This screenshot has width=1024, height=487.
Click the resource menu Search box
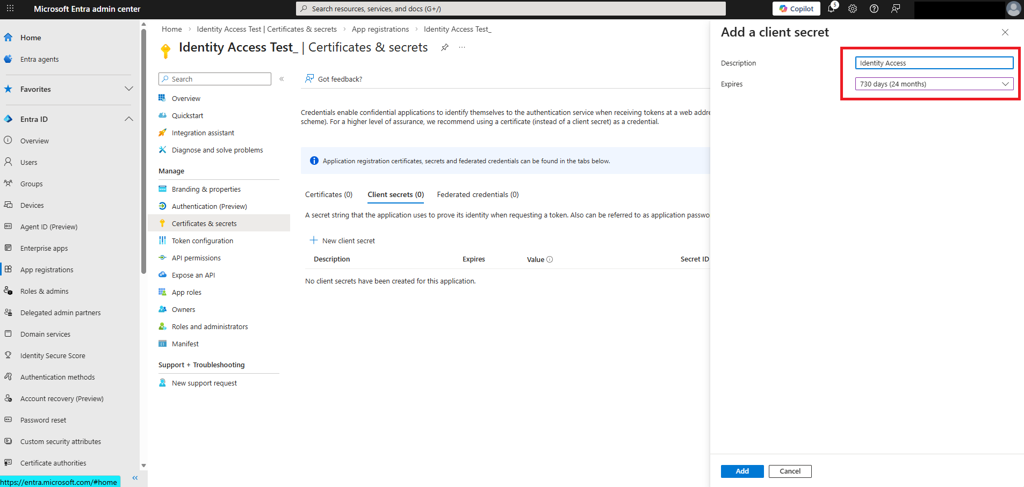click(x=215, y=79)
